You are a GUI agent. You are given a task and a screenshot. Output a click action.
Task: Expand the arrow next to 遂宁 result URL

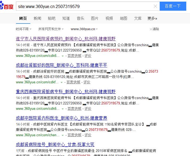(63, 56)
